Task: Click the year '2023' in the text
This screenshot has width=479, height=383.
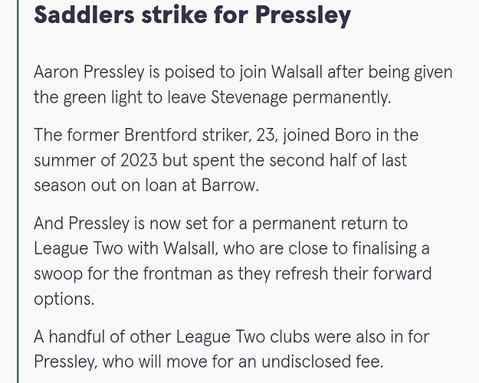Action: 139,160
